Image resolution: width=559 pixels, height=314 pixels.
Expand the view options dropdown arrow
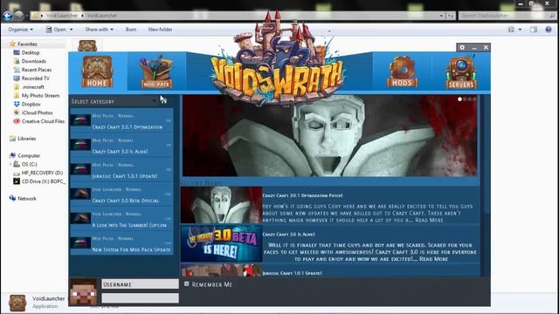(x=521, y=30)
